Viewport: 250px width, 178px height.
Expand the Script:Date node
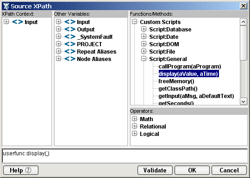point(144,37)
